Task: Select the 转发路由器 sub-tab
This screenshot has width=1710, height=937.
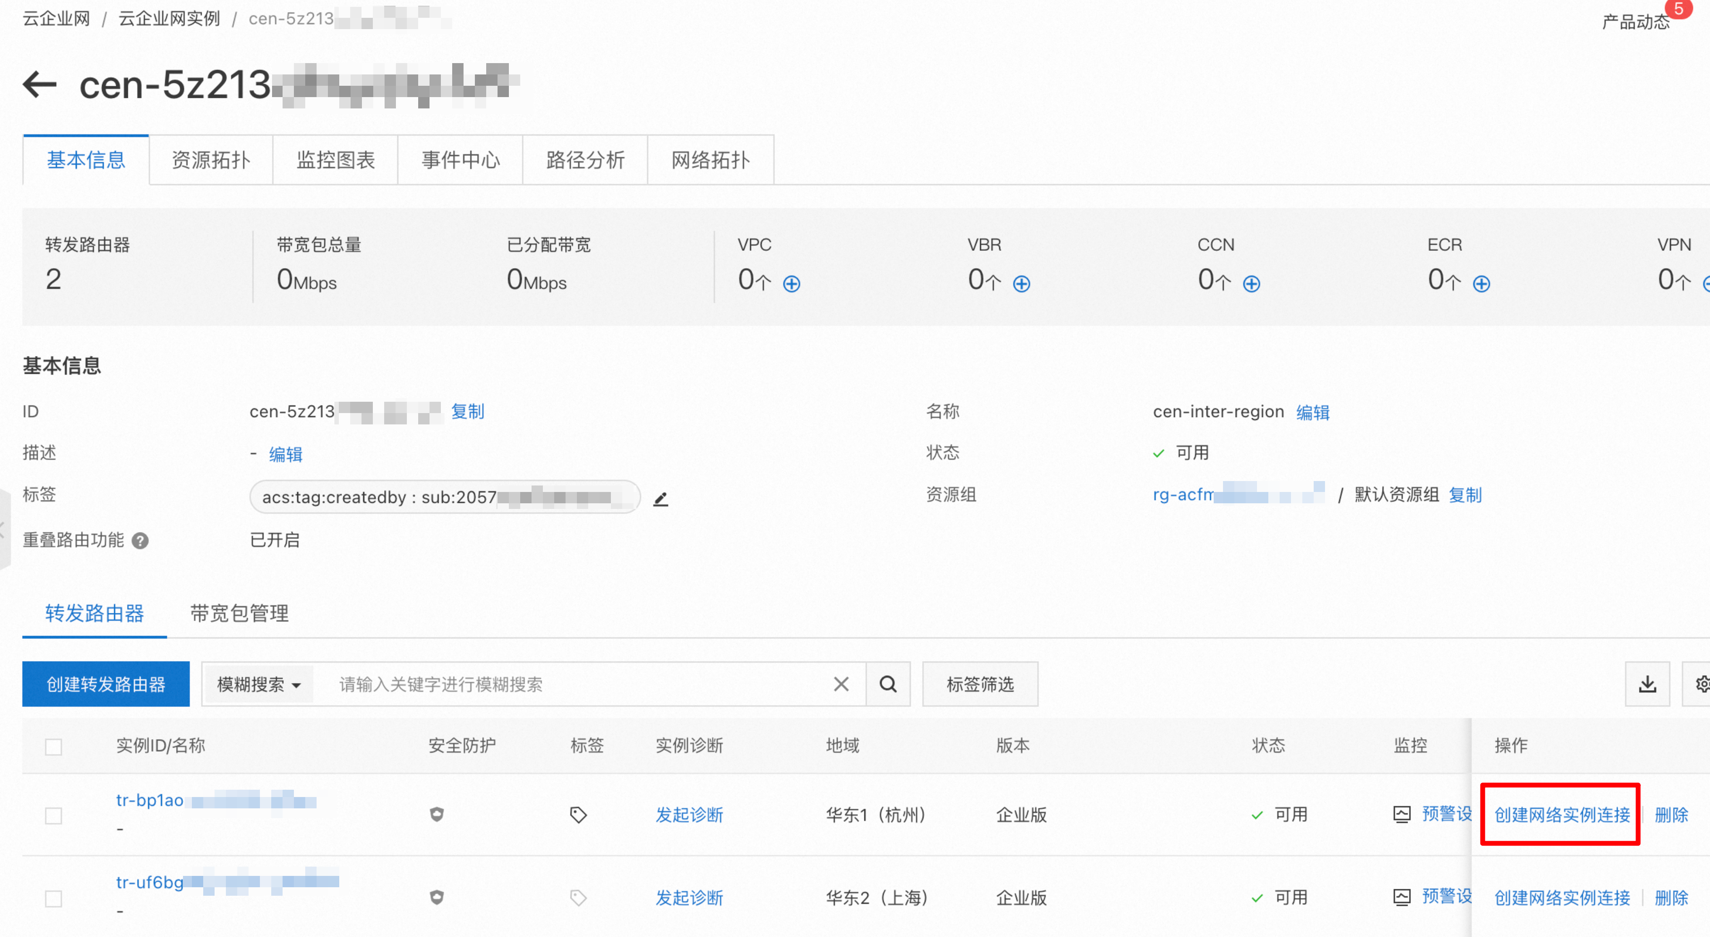Action: click(94, 613)
